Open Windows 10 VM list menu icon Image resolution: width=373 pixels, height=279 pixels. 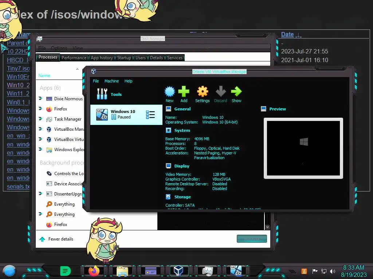pos(150,114)
